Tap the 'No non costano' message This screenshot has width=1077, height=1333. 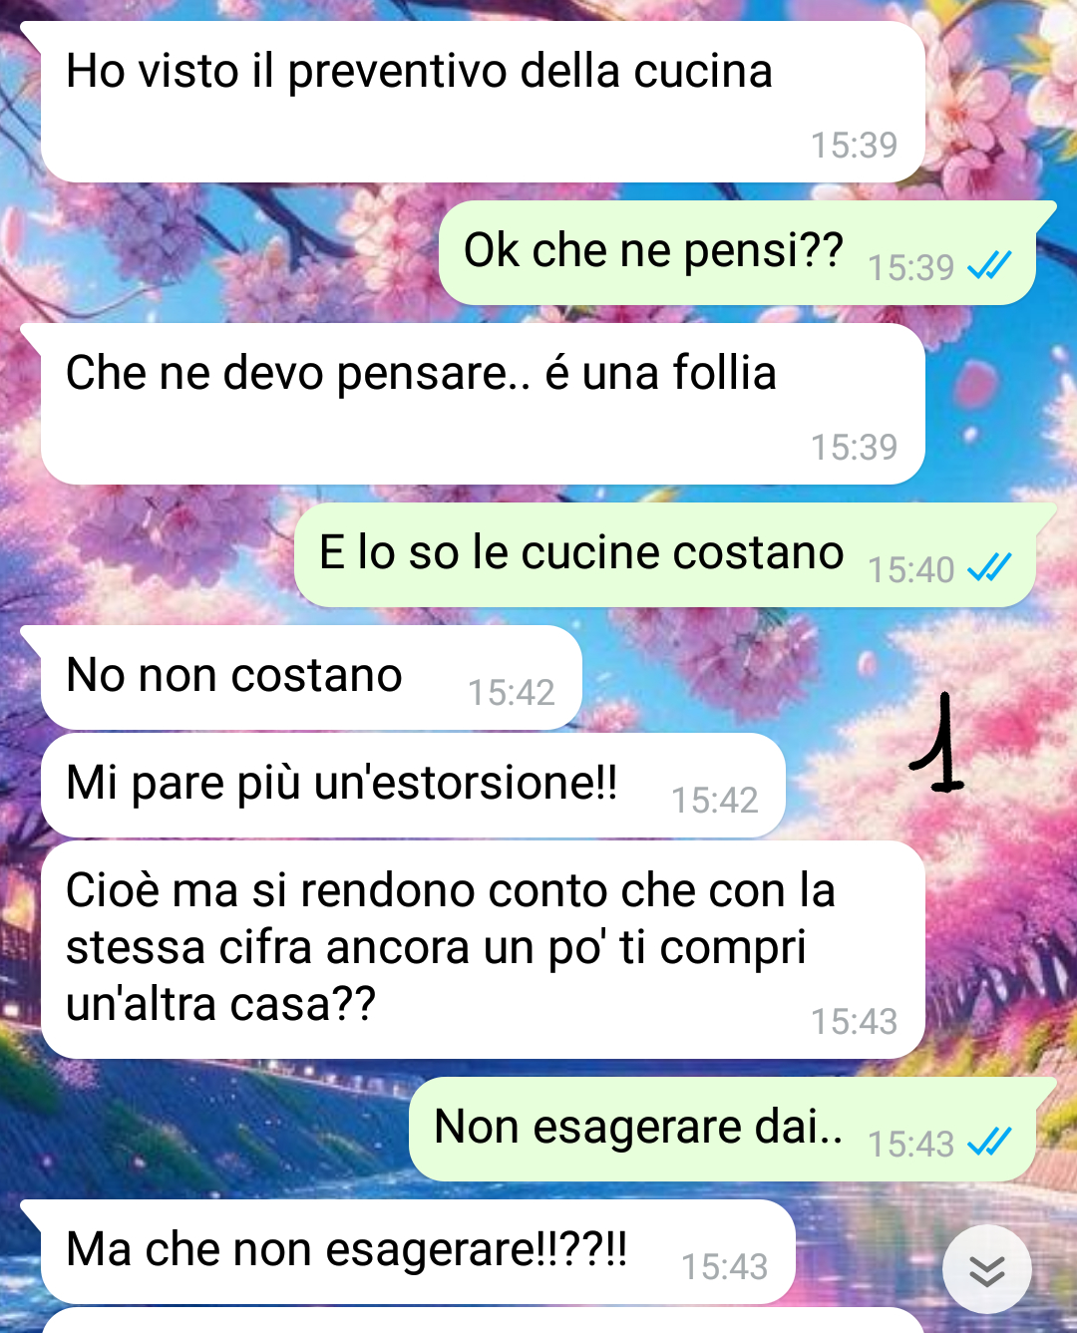pyautogui.click(x=311, y=678)
